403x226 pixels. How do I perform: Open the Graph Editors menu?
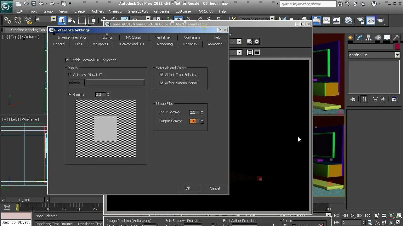click(x=138, y=11)
